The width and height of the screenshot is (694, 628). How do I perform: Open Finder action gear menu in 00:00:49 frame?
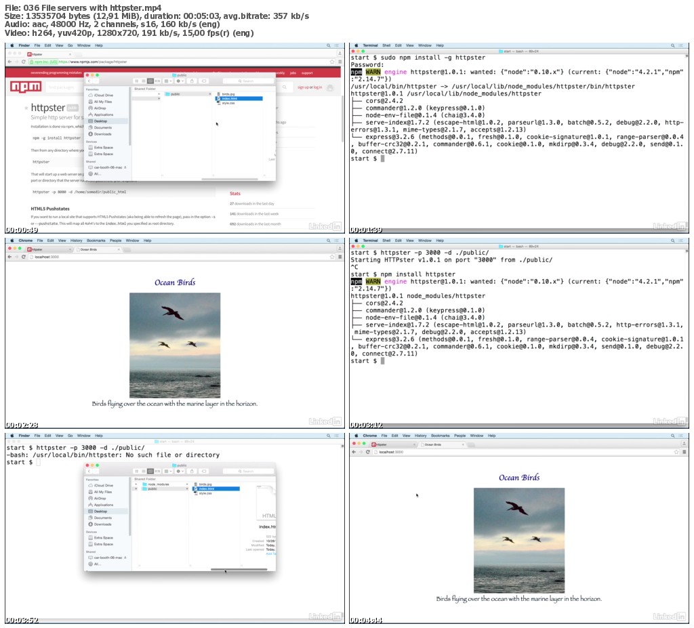point(180,81)
